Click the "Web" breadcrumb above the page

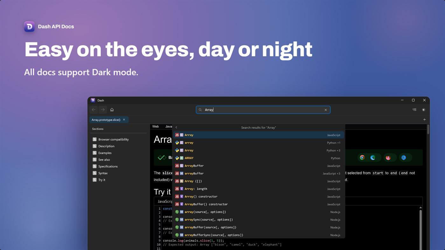pos(156,126)
